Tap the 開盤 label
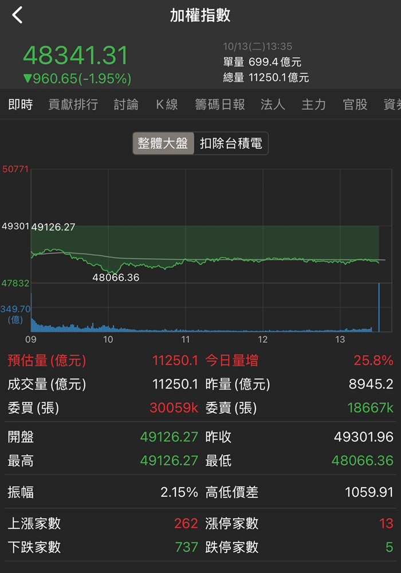401x573 pixels. [21, 437]
